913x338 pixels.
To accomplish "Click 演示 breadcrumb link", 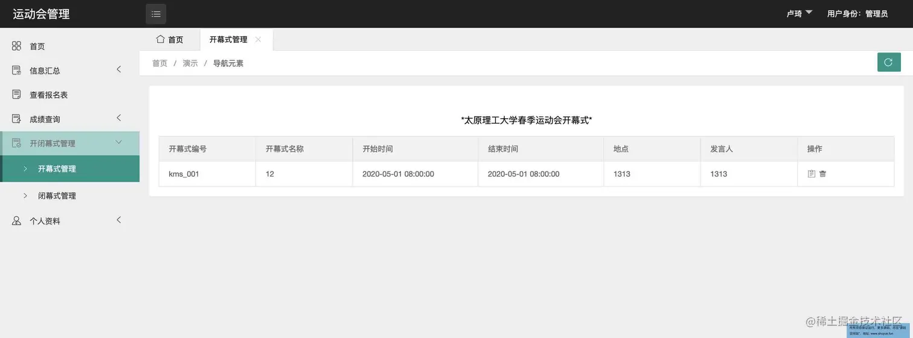I will click(x=190, y=63).
